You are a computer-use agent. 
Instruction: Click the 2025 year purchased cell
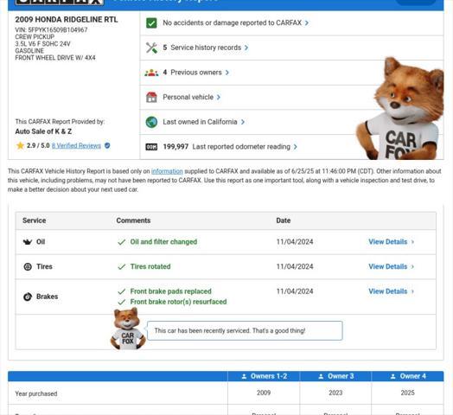click(408, 393)
